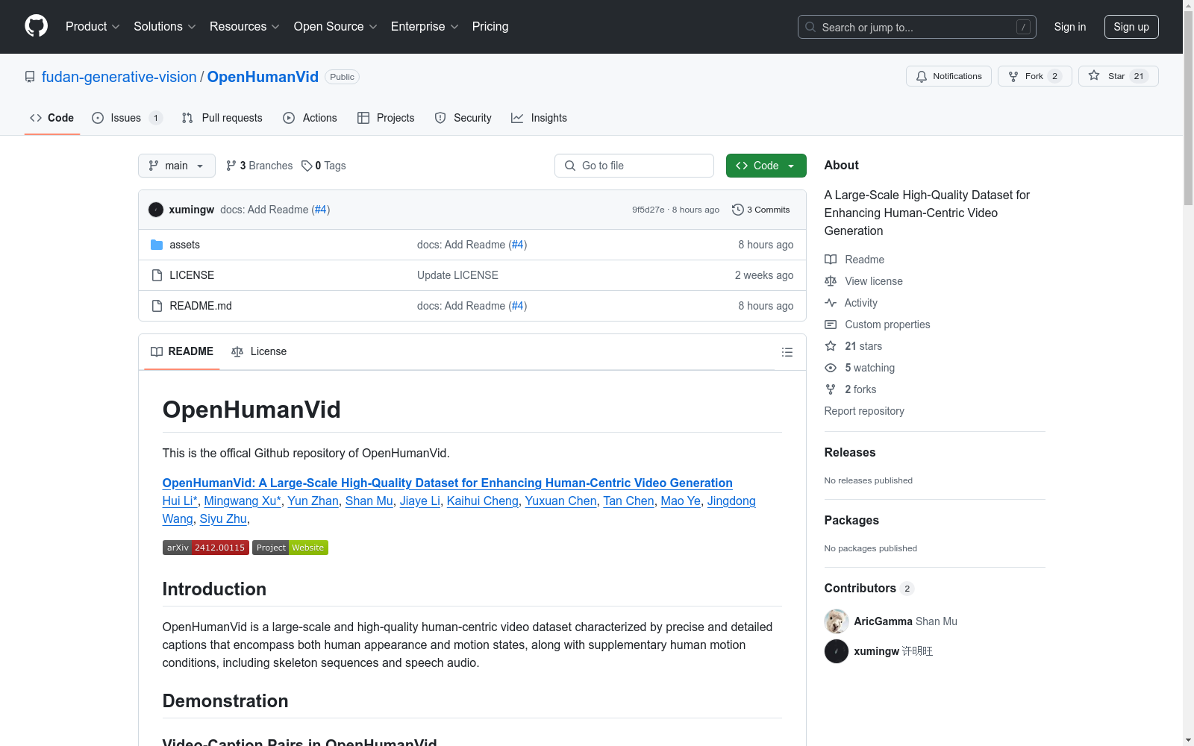Click the search magnifier icon in header
Viewport: 1194px width, 746px height.
[810, 27]
